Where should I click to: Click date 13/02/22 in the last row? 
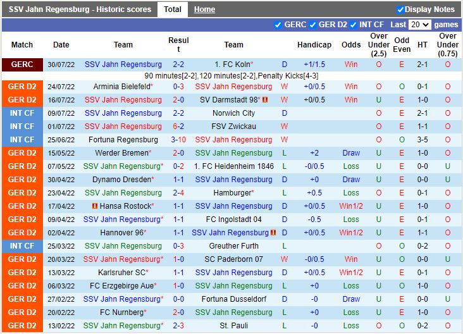[x=61, y=326]
